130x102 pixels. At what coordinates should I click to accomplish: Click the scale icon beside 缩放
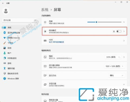coord(45,57)
